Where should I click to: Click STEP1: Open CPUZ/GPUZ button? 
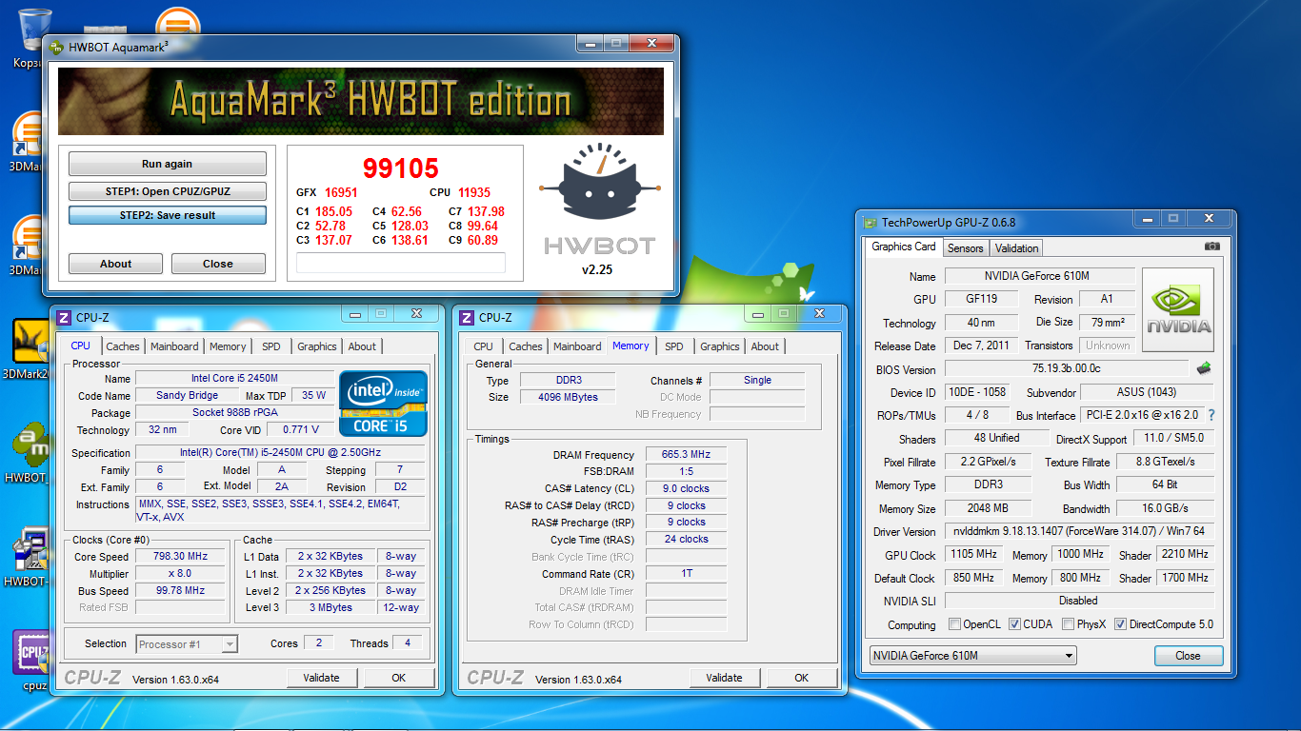click(x=167, y=191)
